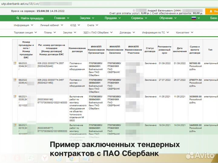Open Торговая секция menu
The height and width of the screenshot is (163, 218).
click(25, 33)
